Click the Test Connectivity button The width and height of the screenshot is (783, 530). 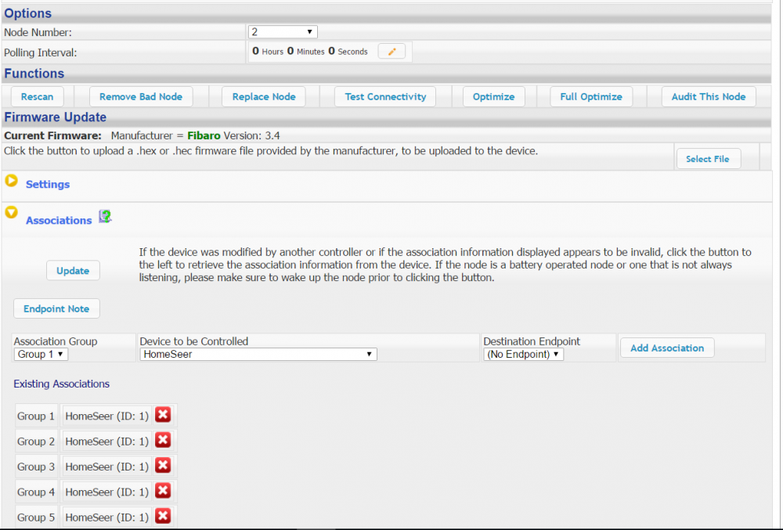tap(385, 96)
